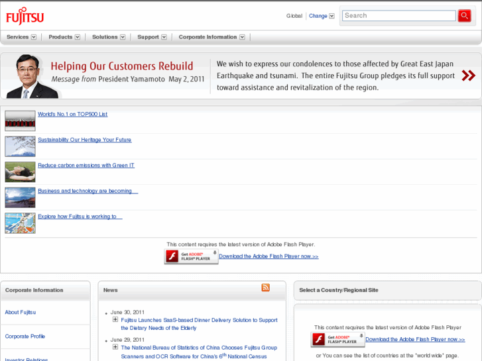Image resolution: width=482 pixels, height=361 pixels.
Task: Open the Support menu dropdown arrow
Action: click(164, 37)
